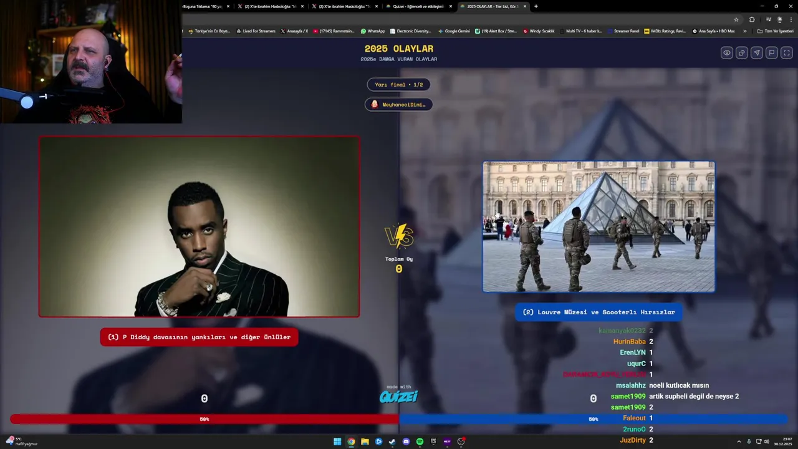Open the Rammstein YouTube bookmark
The width and height of the screenshot is (798, 449).
(334, 31)
